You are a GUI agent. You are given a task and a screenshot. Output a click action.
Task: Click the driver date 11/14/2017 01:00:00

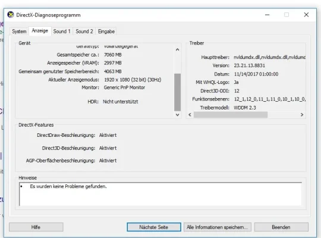tap(256, 74)
